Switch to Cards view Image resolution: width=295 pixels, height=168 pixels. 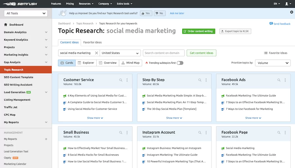point(67,63)
